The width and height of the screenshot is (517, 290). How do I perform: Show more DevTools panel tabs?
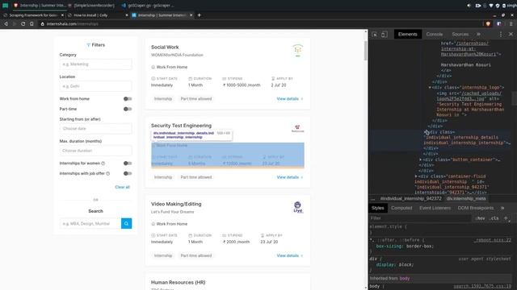click(478, 34)
